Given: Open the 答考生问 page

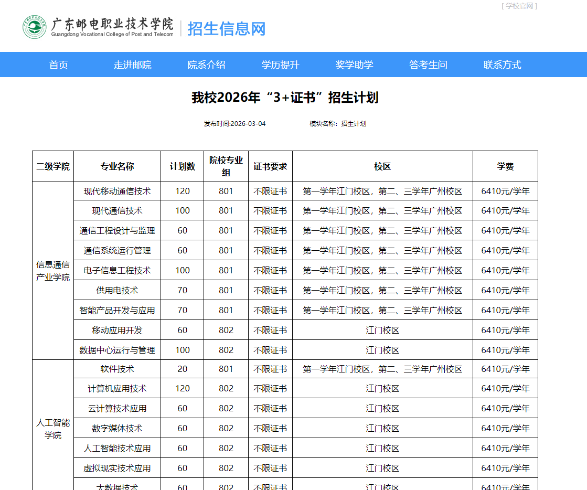Looking at the screenshot, I should pyautogui.click(x=428, y=65).
